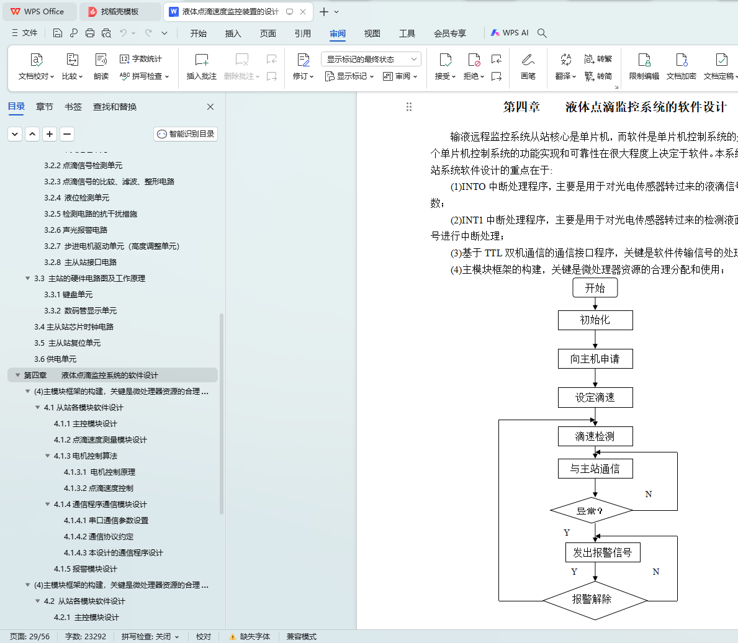This screenshot has height=643, width=738.
Task: Click the 拒绝 reject changes icon
Action: click(x=474, y=60)
